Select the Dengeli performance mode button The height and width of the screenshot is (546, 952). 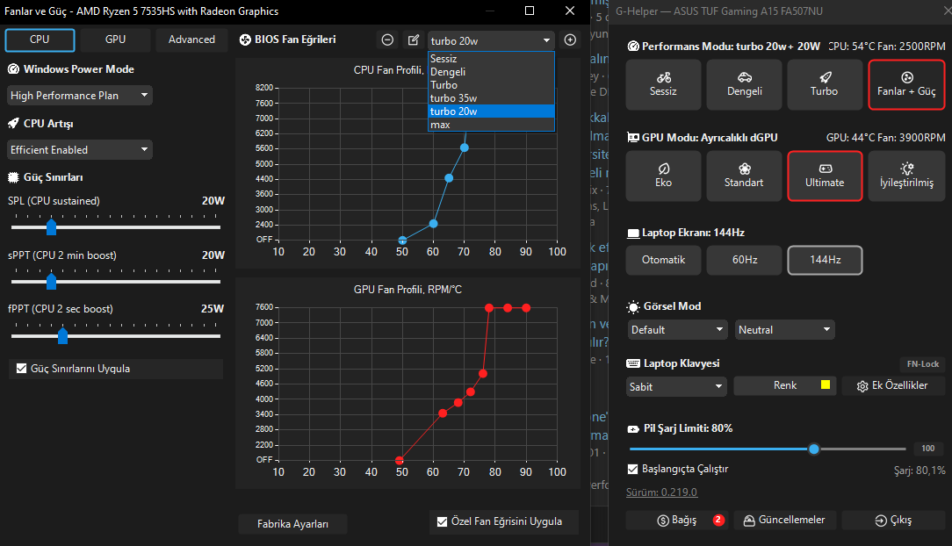click(x=745, y=85)
